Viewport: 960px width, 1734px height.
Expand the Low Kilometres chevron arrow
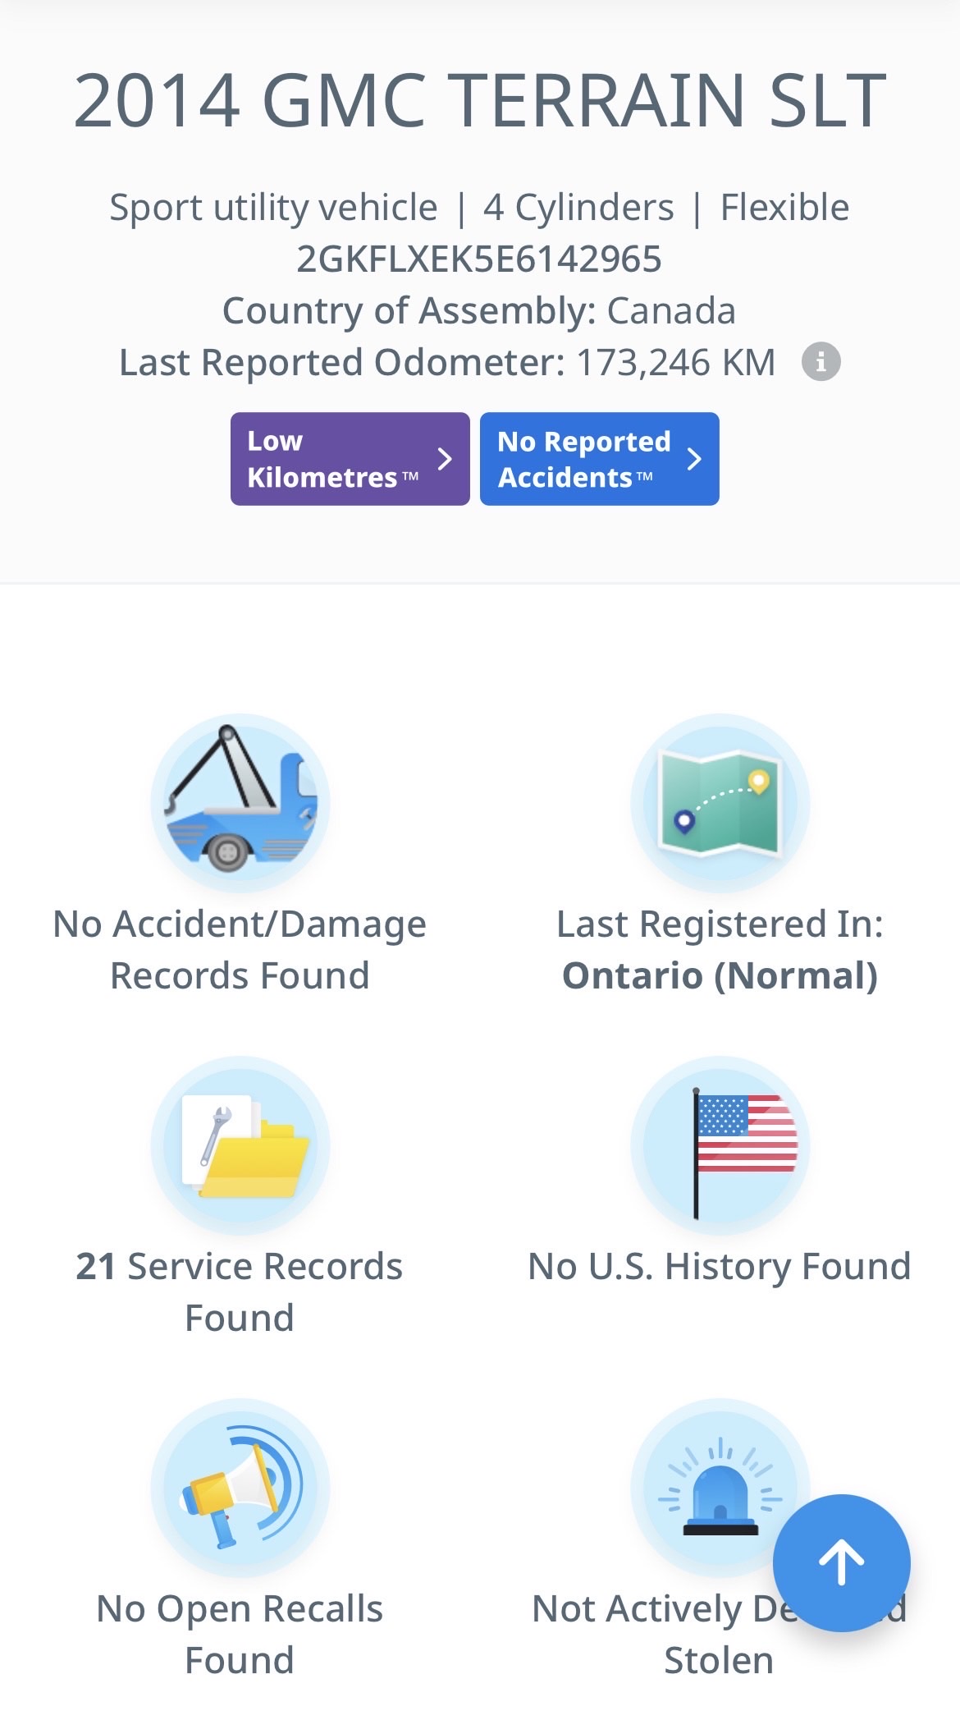445,459
